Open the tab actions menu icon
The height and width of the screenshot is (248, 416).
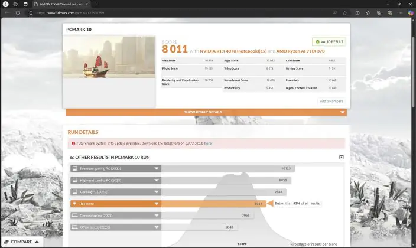(x=25, y=4)
